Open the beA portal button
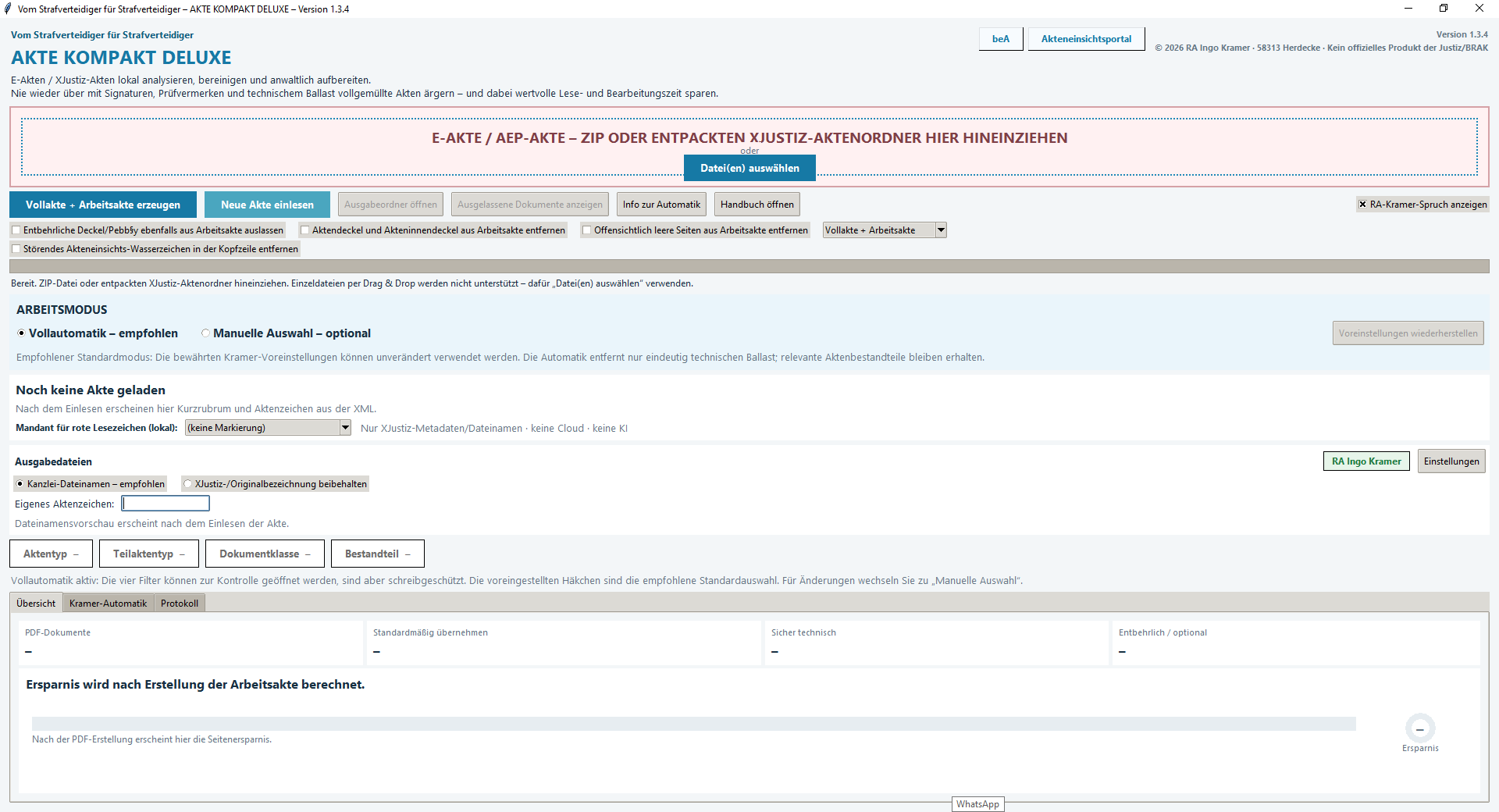This screenshot has height=812, width=1499. pos(1001,39)
